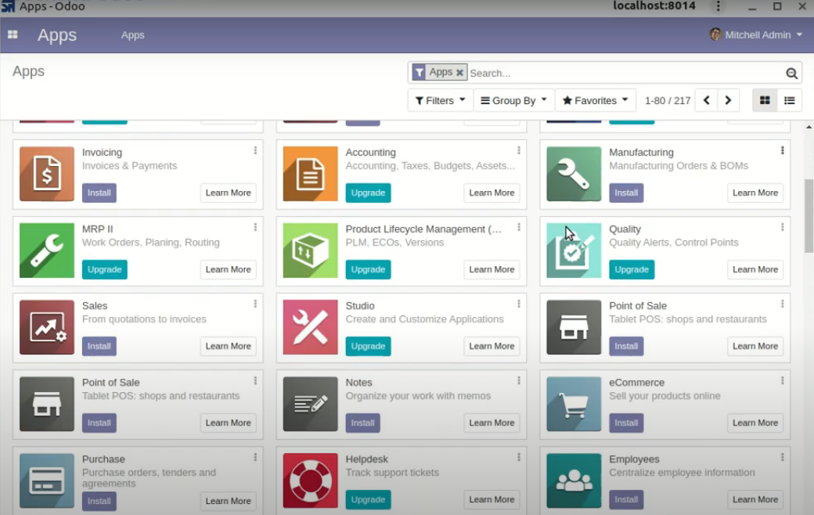The image size is (814, 515).
Task: Click the Sales app icon
Action: click(x=47, y=327)
